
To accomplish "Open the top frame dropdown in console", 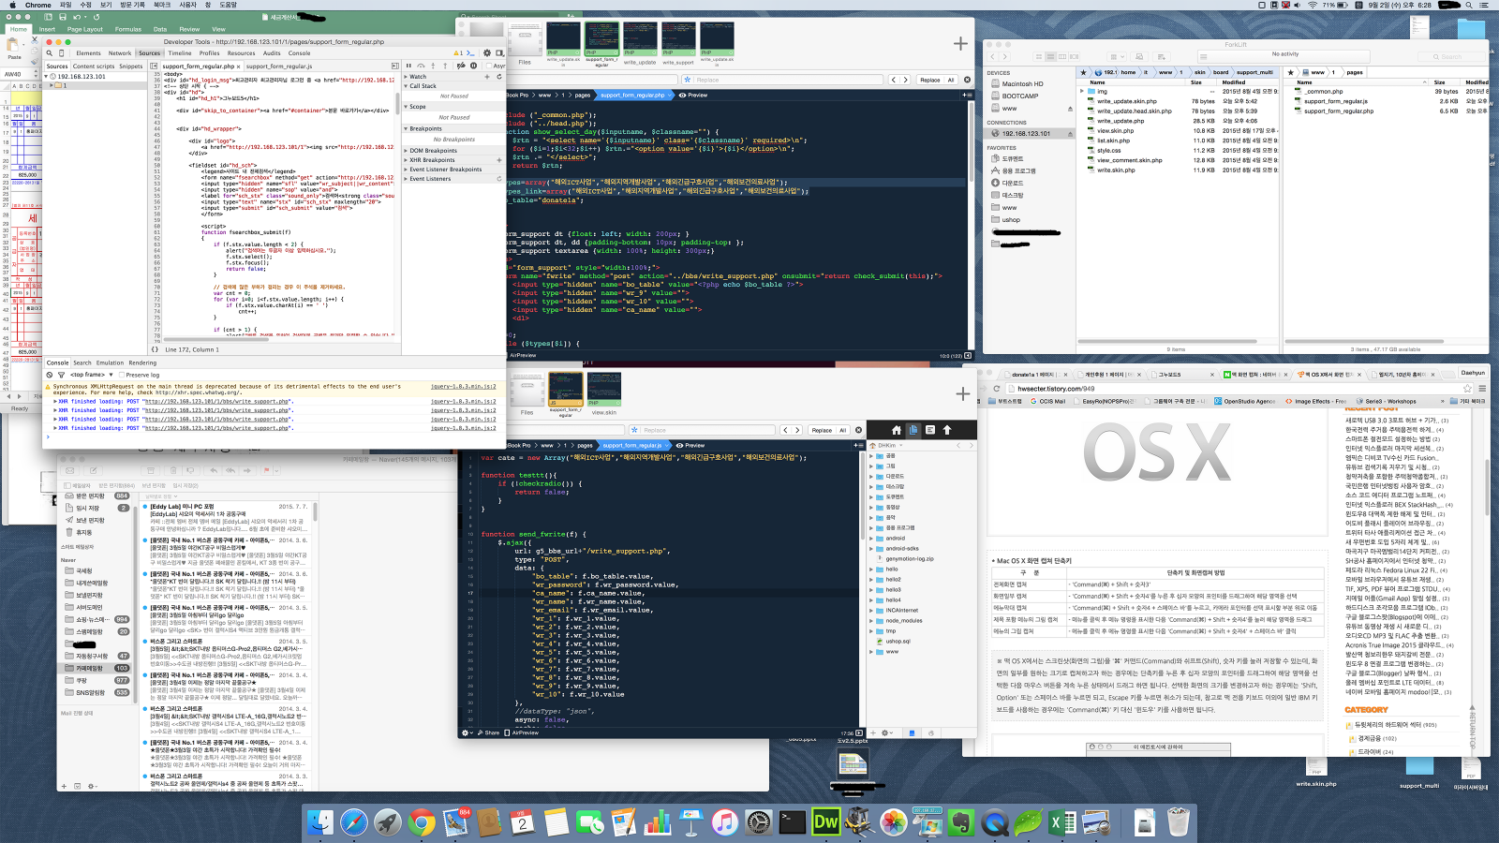I will point(91,375).
